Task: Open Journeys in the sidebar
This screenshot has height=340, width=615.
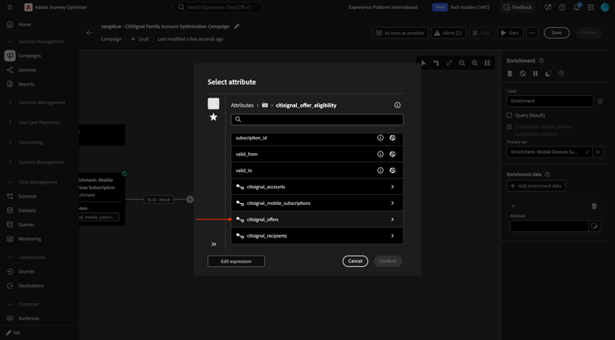Action: tap(27, 70)
